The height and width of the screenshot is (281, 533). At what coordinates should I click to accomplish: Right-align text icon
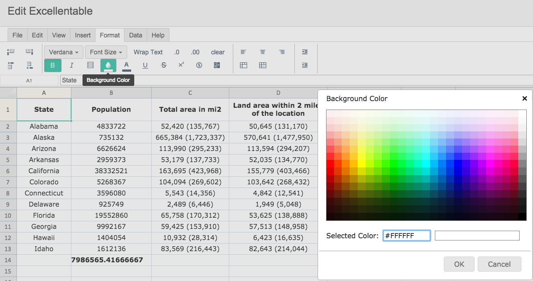tap(282, 52)
